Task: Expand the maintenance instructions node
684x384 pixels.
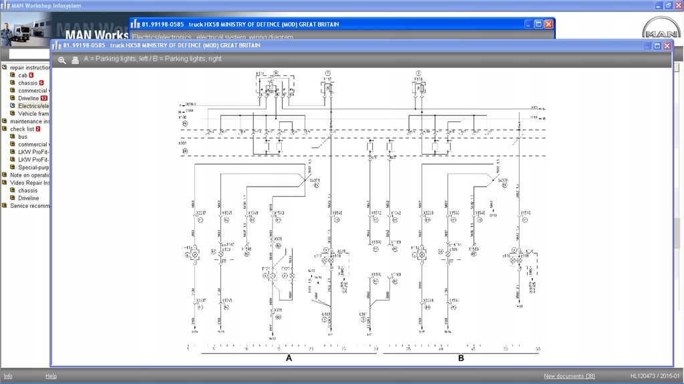Action: tap(5, 121)
